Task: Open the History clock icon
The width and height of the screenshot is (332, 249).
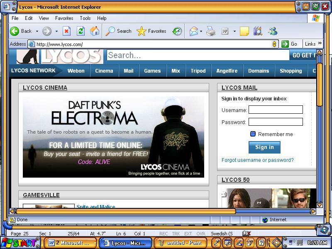Action: [177, 32]
